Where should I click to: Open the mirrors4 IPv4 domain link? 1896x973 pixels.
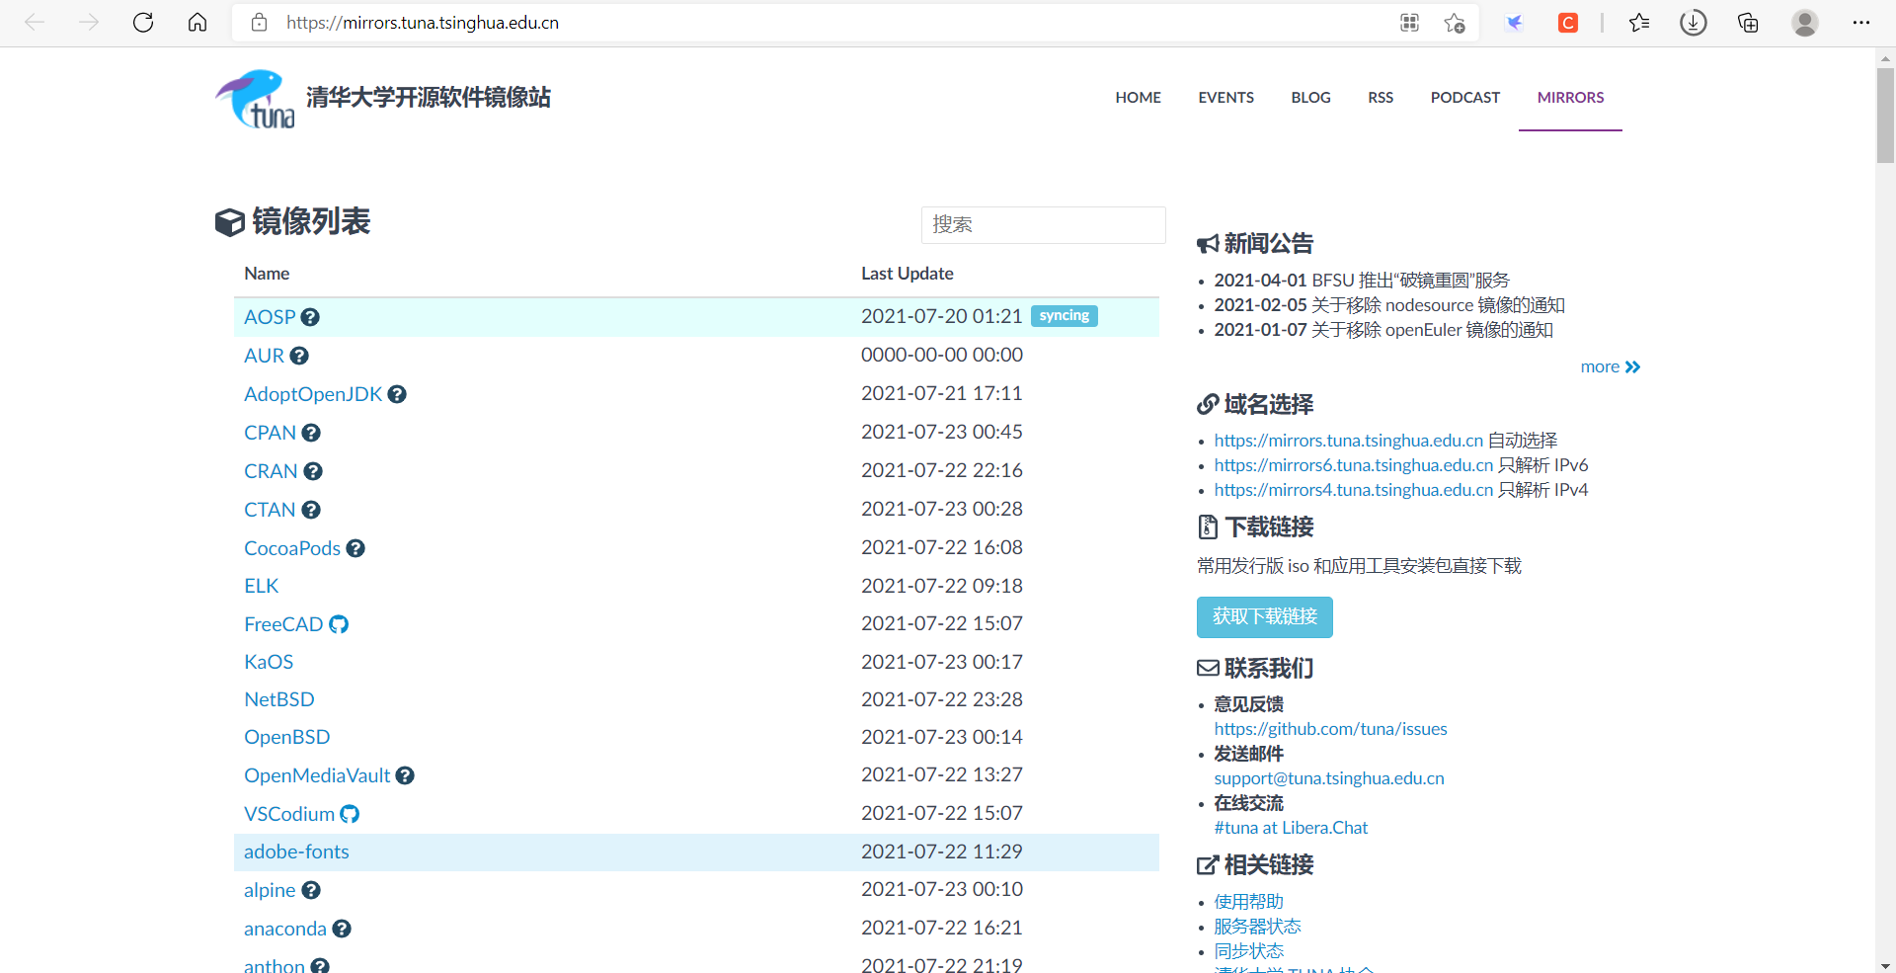coord(1353,490)
